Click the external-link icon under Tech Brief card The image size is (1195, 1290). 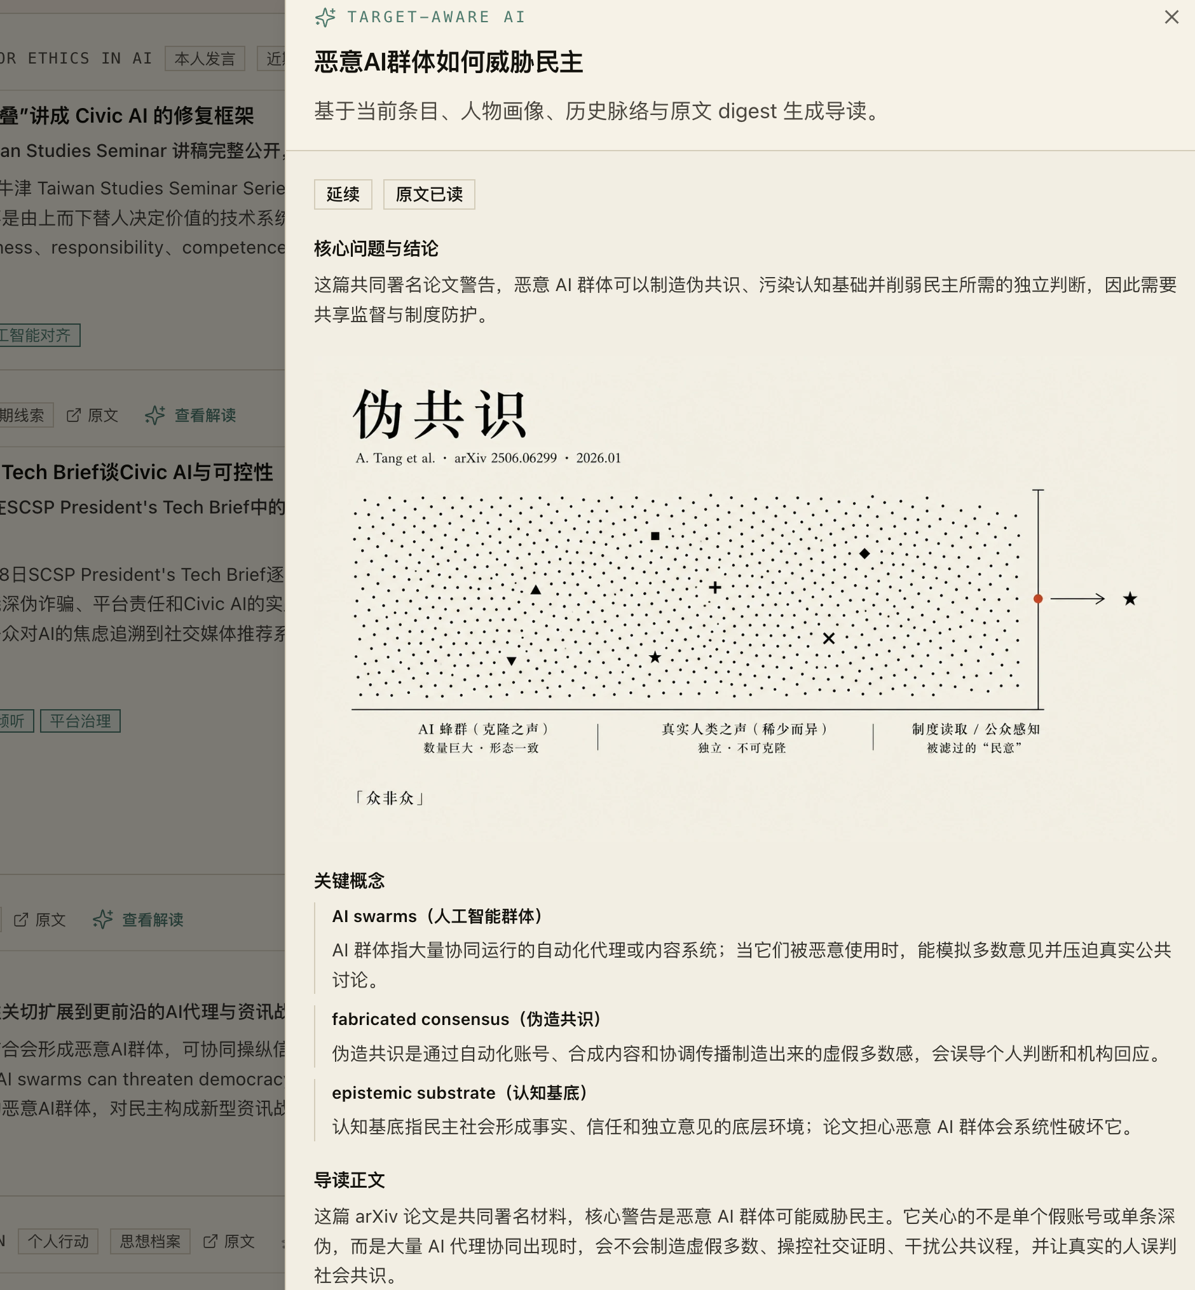[21, 920]
